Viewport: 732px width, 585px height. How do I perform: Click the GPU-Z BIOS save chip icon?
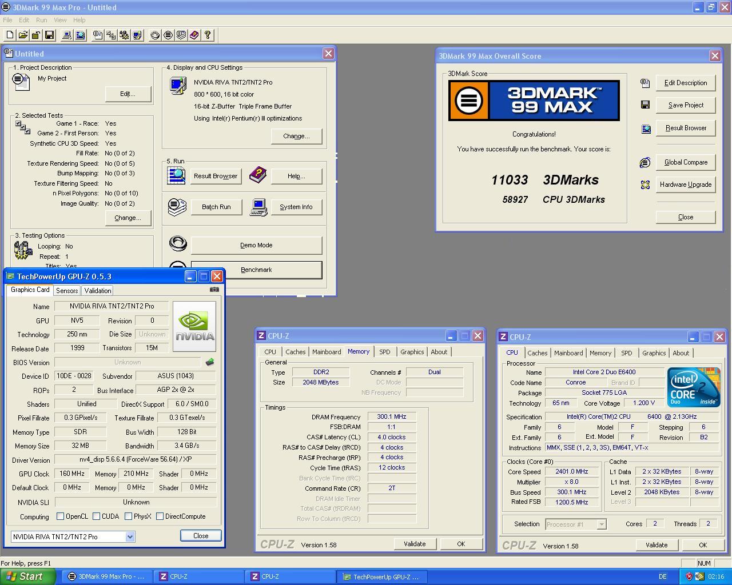pyautogui.click(x=210, y=362)
